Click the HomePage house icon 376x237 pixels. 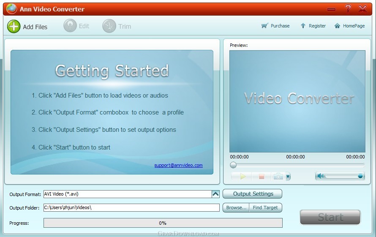(337, 26)
